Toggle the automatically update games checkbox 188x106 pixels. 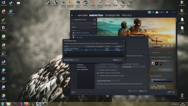(x=98, y=64)
